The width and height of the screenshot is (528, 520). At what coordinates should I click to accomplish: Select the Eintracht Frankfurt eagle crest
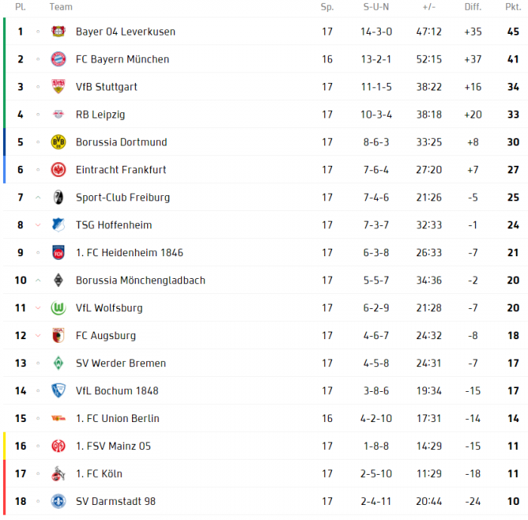[58, 170]
